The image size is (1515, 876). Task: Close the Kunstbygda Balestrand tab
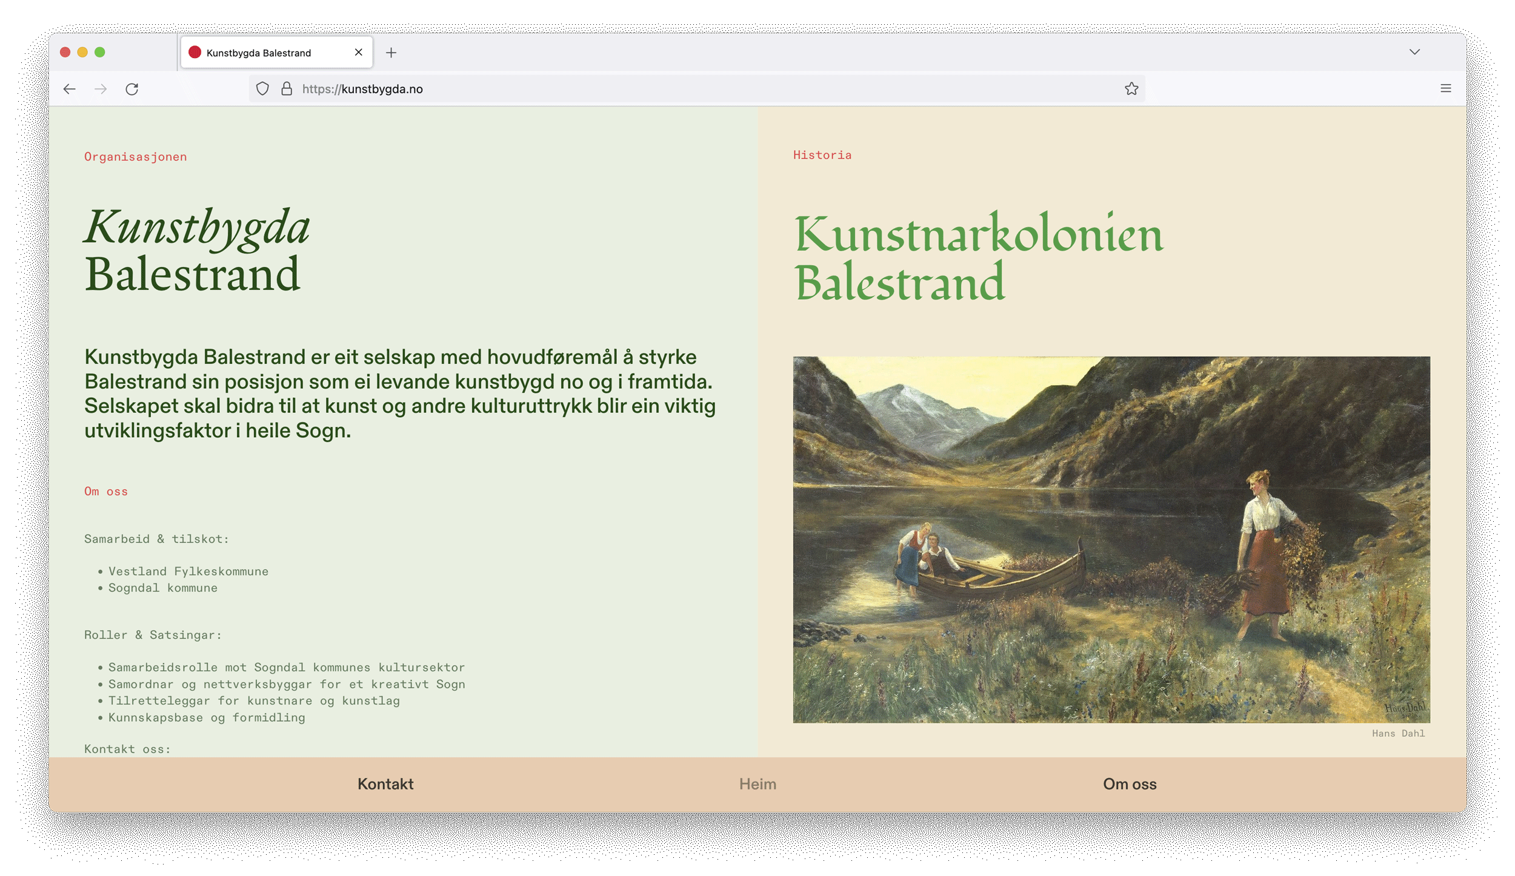pos(358,52)
